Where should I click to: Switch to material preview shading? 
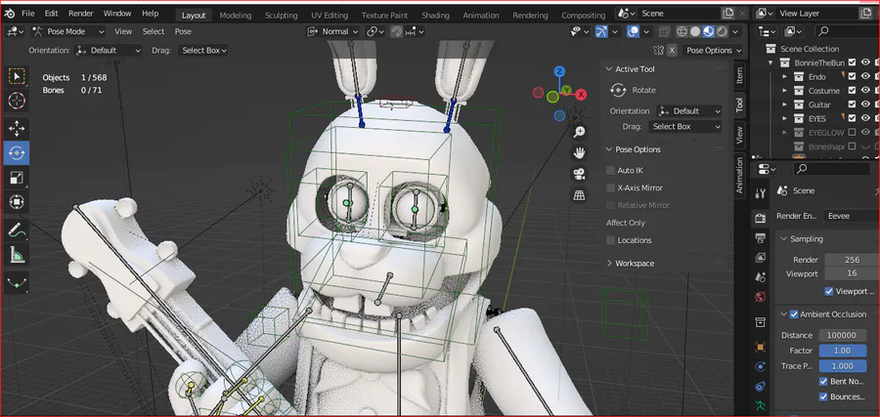709,32
